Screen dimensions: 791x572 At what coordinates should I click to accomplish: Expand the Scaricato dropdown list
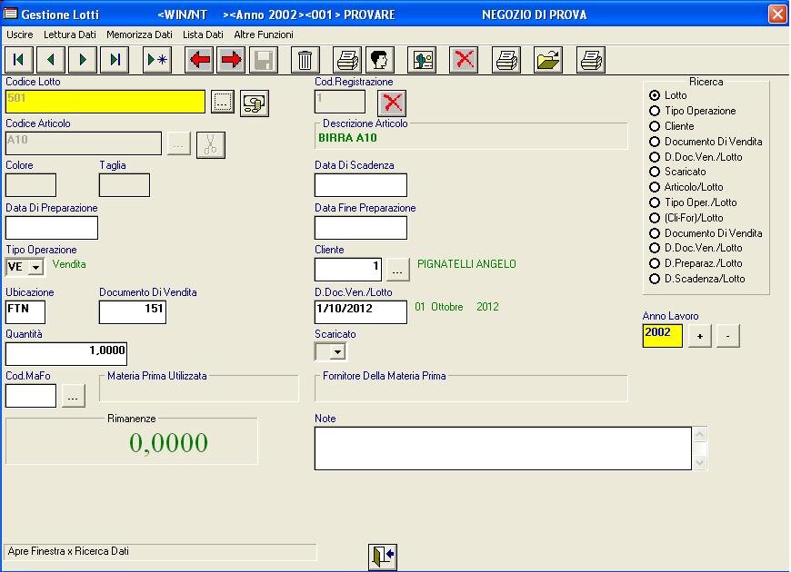(x=337, y=351)
